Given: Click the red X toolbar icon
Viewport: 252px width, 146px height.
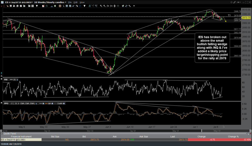Looking at the screenshot, I should (x=1, y=6).
